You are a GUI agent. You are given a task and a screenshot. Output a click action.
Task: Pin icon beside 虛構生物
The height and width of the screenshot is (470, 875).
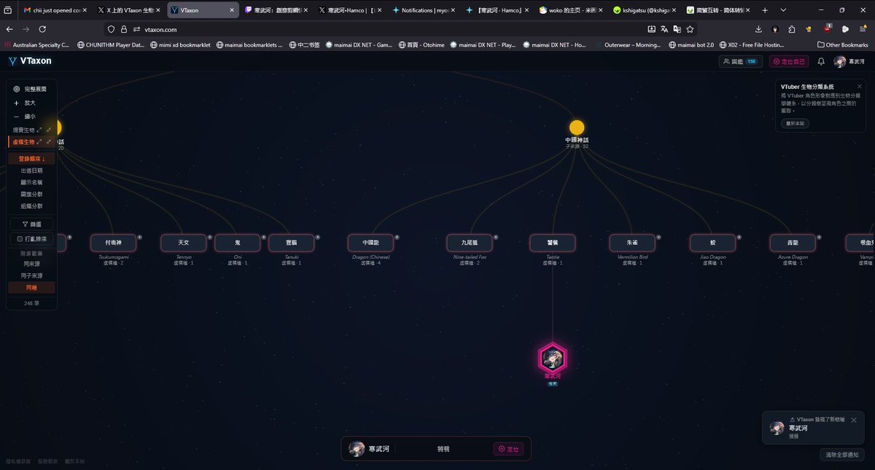pos(49,141)
